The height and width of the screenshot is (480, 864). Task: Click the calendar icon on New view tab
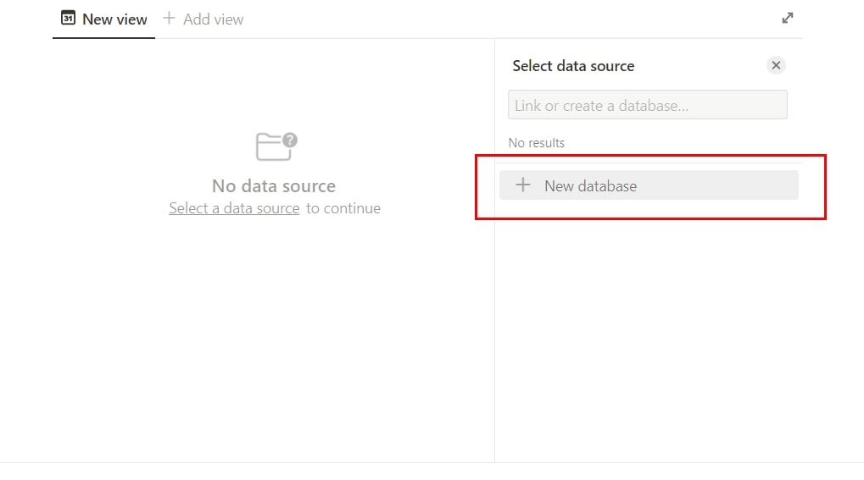pos(68,18)
